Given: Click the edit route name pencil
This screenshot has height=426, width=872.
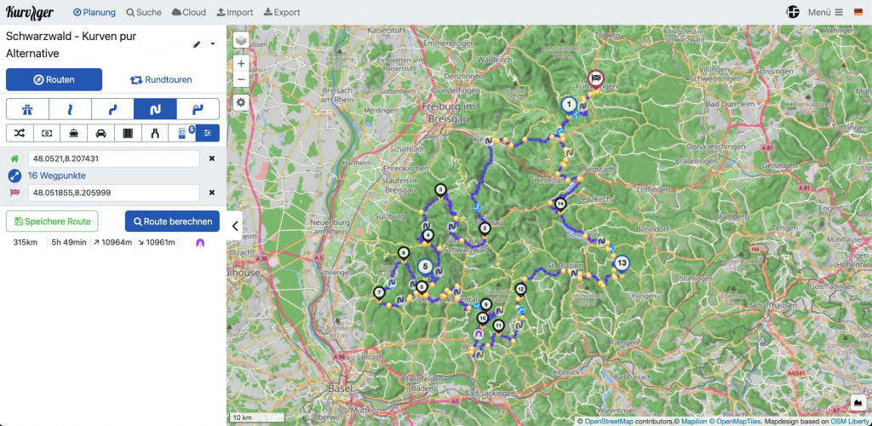Looking at the screenshot, I should click(x=198, y=44).
